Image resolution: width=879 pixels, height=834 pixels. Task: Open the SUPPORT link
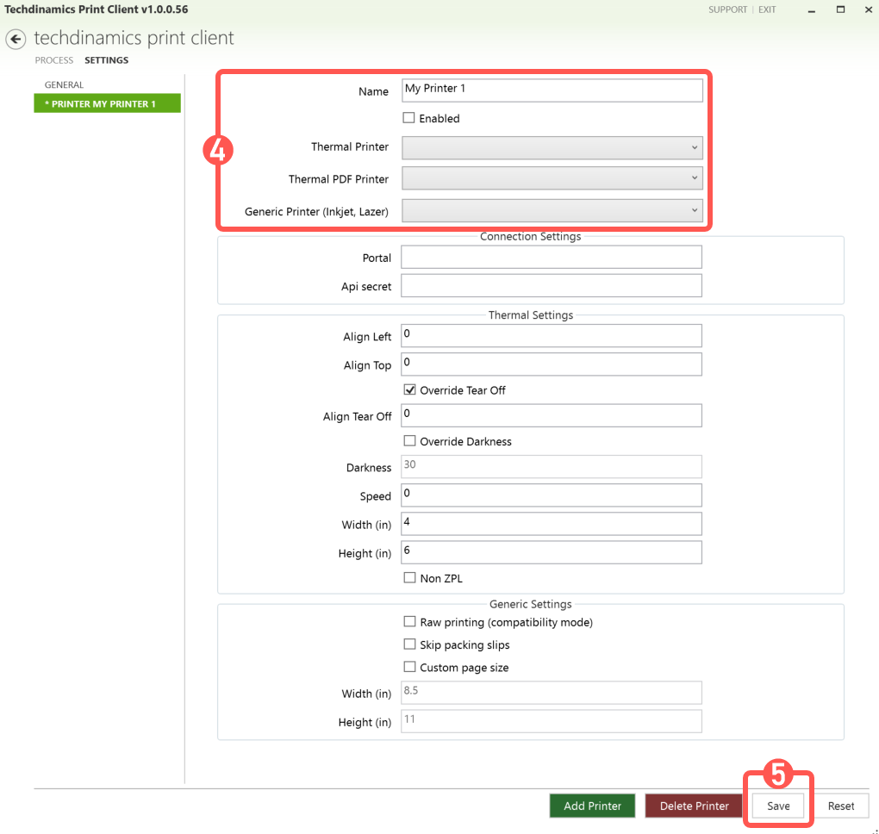(727, 9)
